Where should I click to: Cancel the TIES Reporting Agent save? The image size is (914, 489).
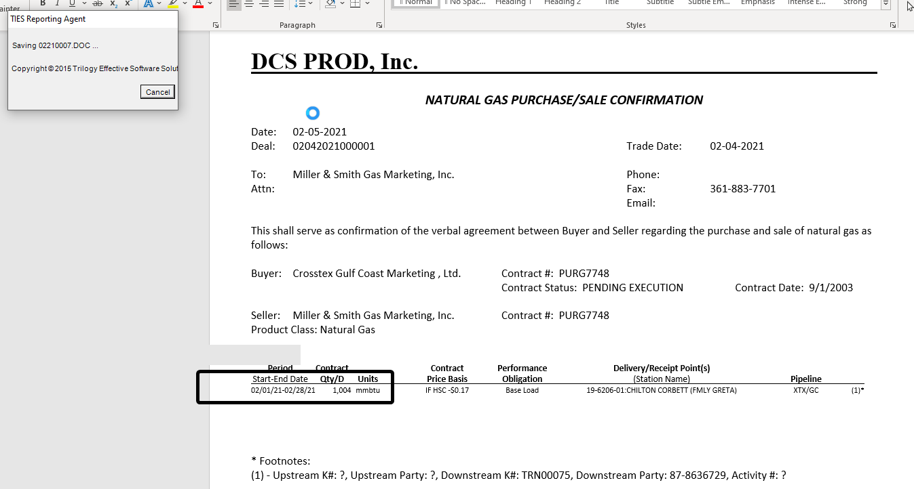tap(157, 92)
